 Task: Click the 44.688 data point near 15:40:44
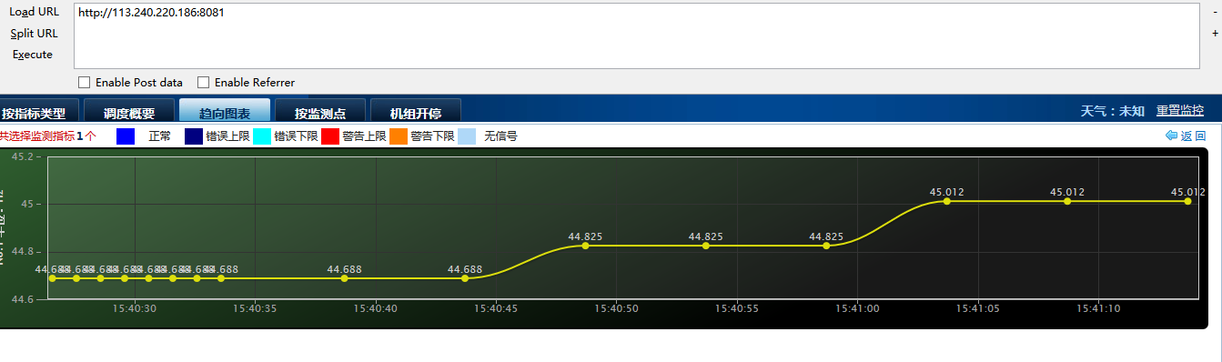(x=465, y=278)
